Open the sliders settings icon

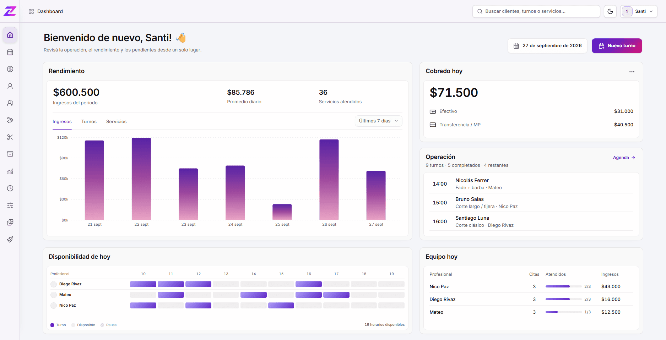point(10,205)
